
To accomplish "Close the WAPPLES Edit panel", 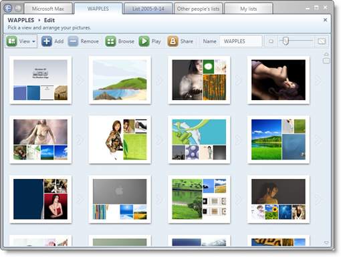I will click(x=325, y=20).
